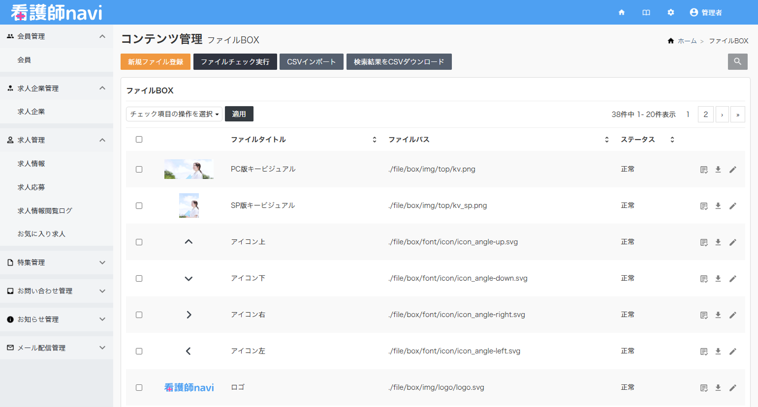Check the アイコン下 row checkbox

tap(139, 279)
